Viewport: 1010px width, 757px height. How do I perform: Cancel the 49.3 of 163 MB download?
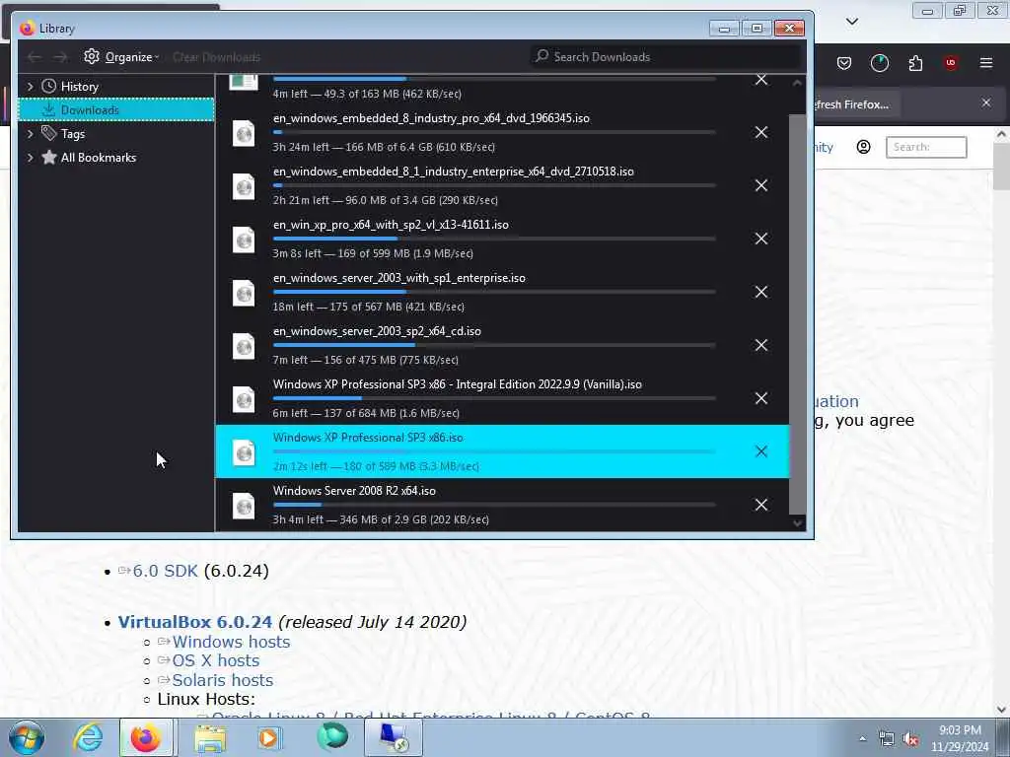[761, 79]
